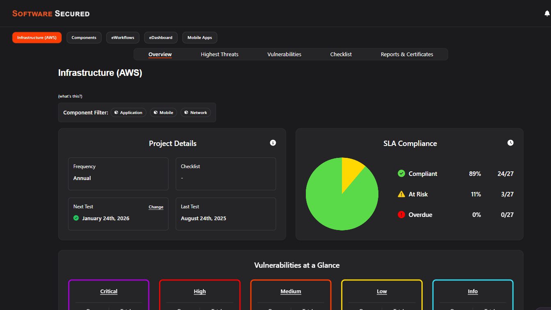Go to Reports & Certificates tab
This screenshot has height=310, width=551.
[407, 54]
